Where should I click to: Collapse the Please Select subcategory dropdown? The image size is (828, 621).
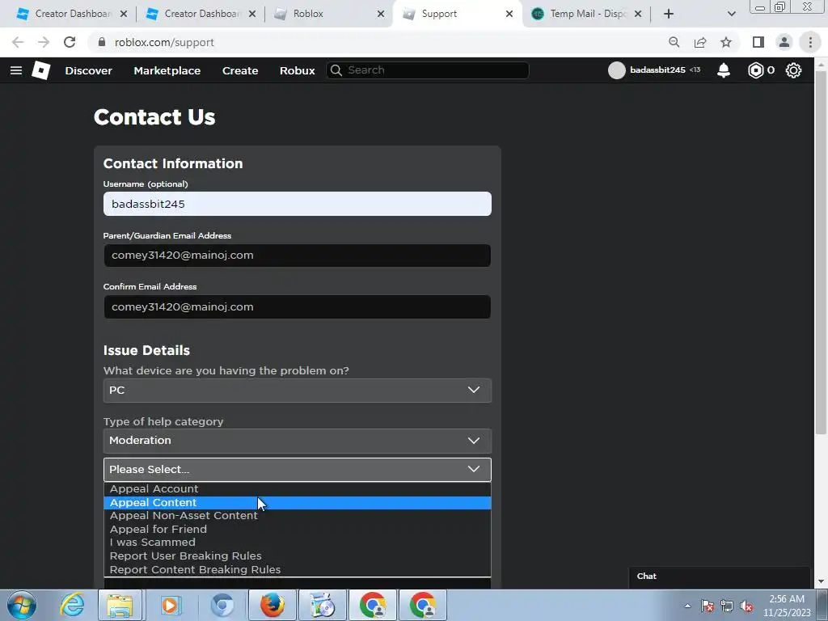[298, 470]
